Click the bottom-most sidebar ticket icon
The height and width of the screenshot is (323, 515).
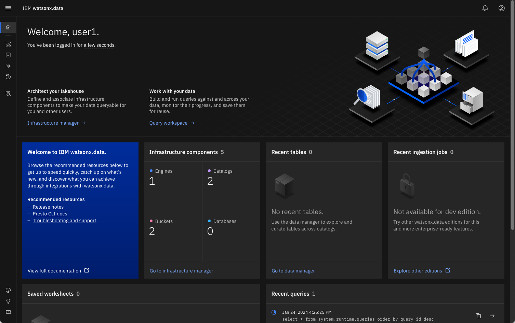click(x=8, y=312)
